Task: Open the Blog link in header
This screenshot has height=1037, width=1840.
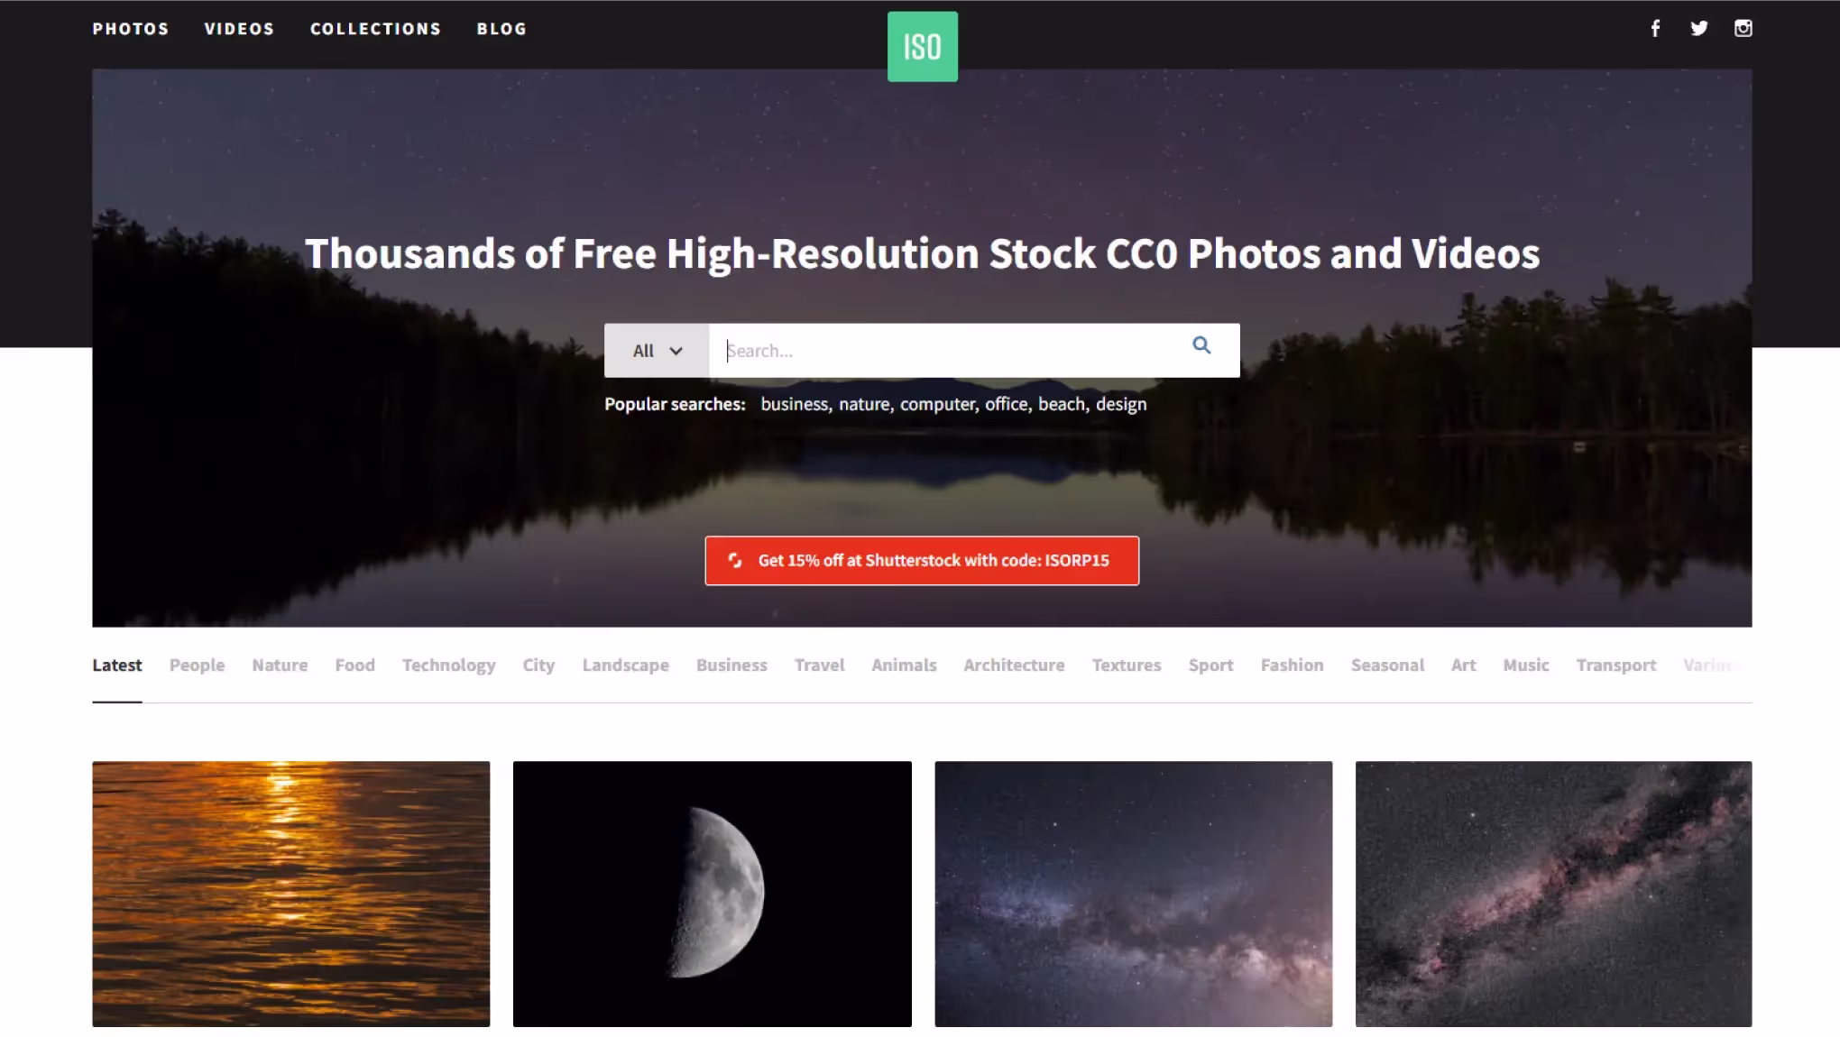Action: click(x=501, y=29)
